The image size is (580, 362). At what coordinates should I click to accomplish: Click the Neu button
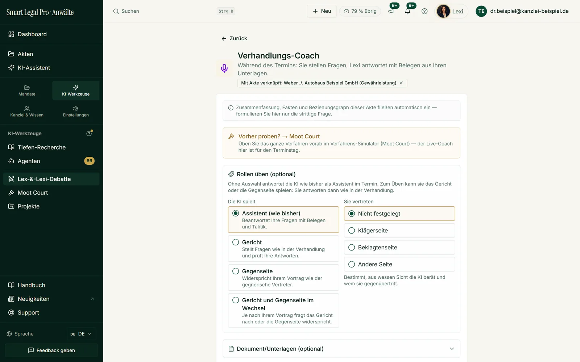click(322, 11)
